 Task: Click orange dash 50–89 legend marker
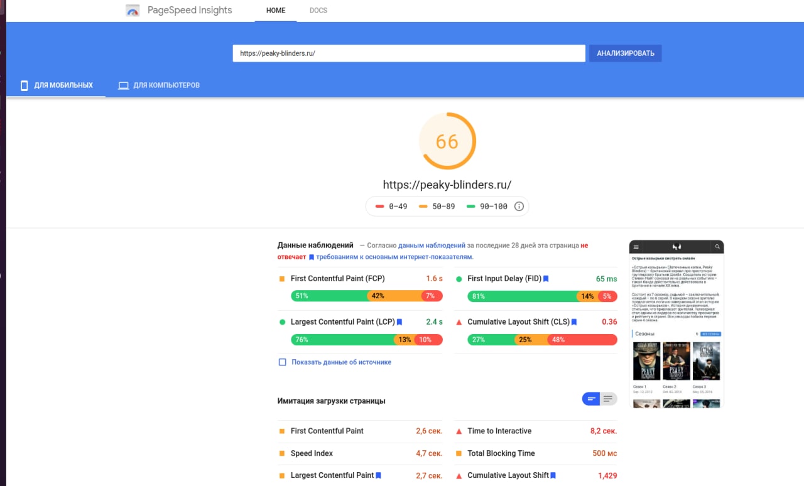(423, 206)
